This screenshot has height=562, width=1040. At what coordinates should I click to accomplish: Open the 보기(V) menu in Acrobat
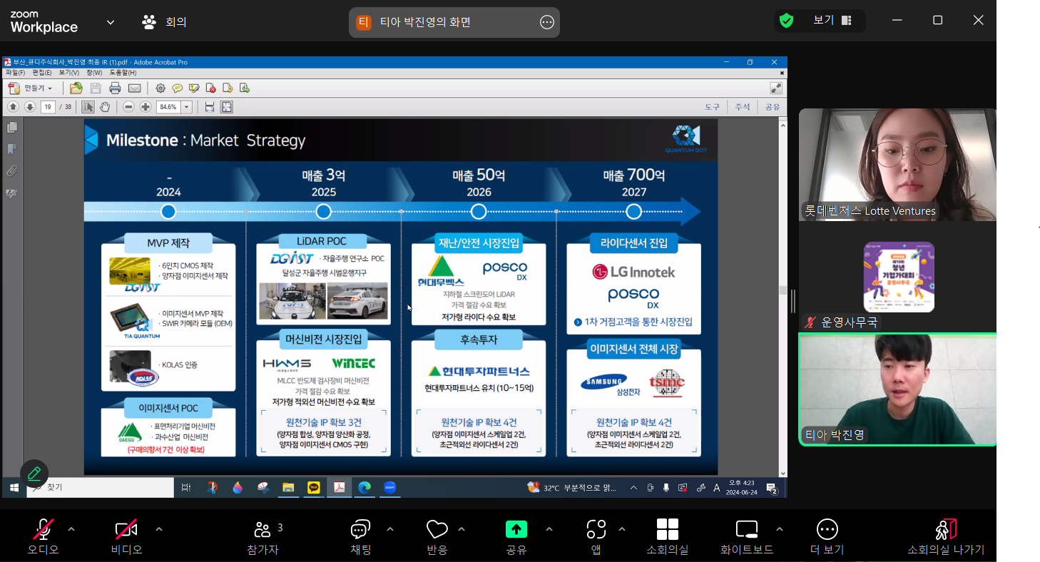point(69,73)
